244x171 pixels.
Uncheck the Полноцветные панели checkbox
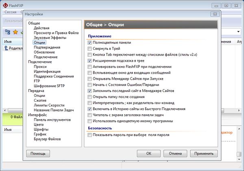(89, 42)
